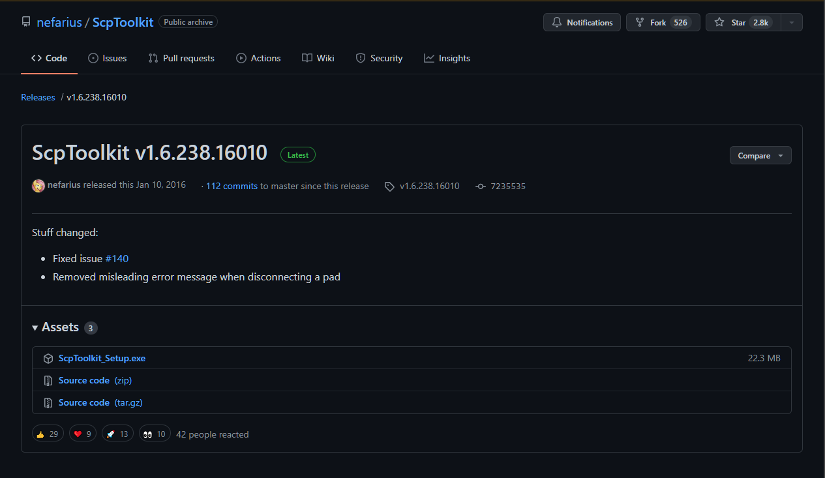Click the Insights graph icon
The image size is (825, 478).
pos(429,58)
